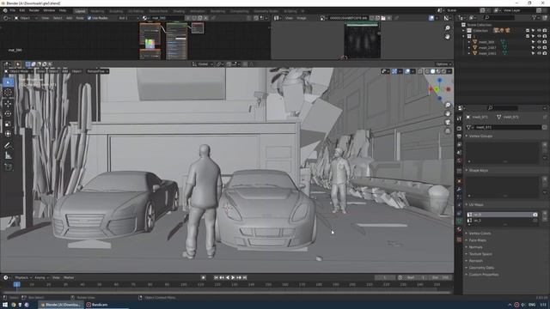550x309 pixels.
Task: Toggle the viewport camera view icon
Action: (448, 122)
